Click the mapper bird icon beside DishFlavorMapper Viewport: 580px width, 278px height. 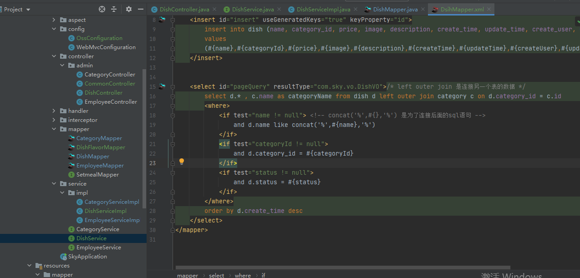tap(71, 147)
